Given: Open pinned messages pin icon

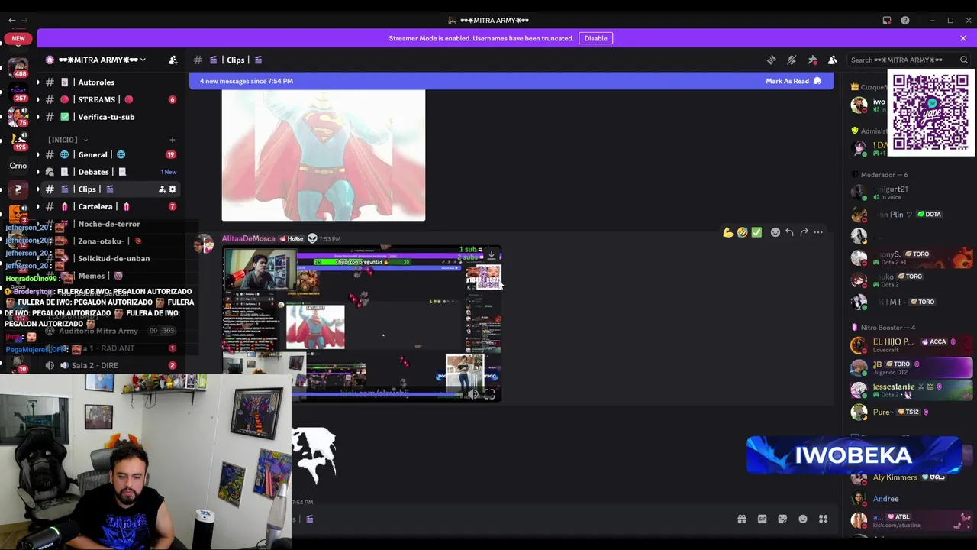Looking at the screenshot, I should tap(812, 60).
